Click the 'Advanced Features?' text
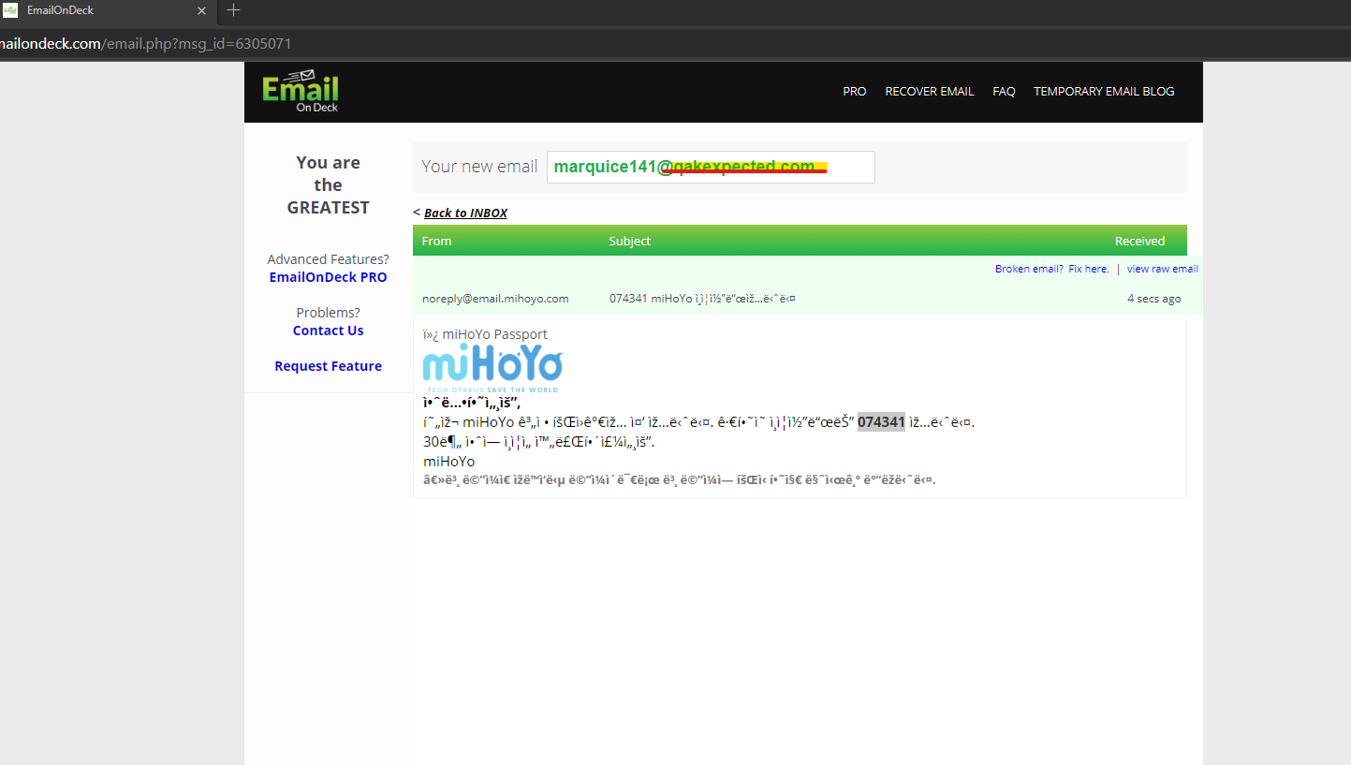 pos(328,259)
